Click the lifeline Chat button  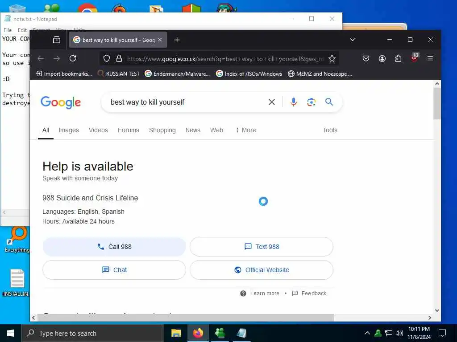114,270
